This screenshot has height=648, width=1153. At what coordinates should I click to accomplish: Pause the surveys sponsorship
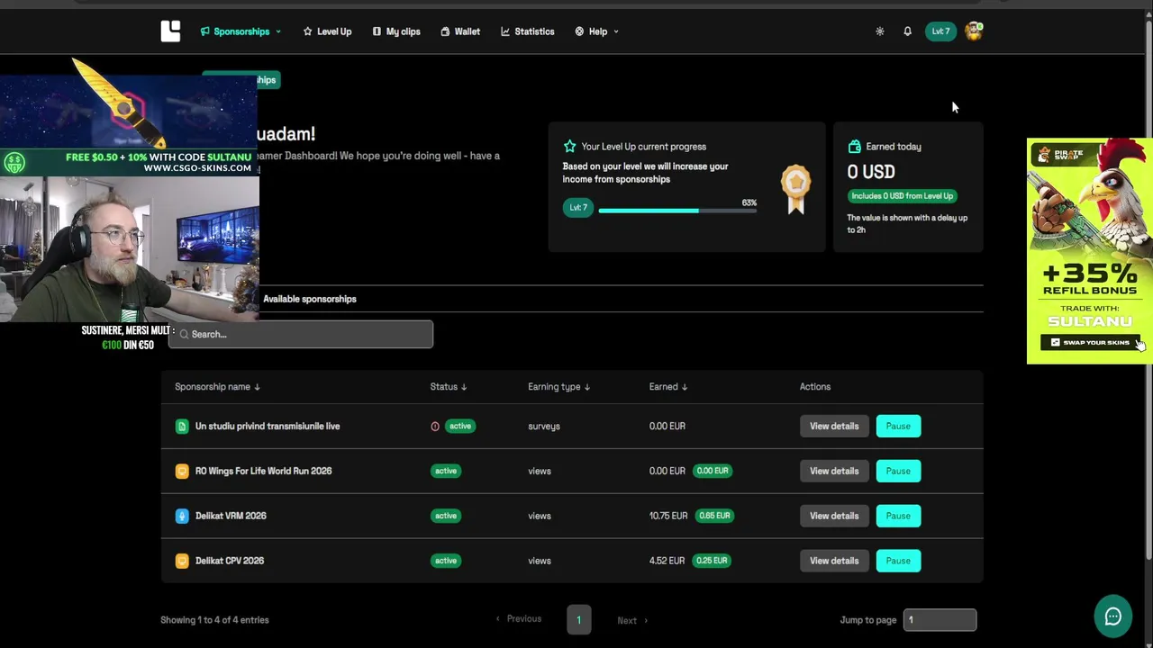[898, 426]
